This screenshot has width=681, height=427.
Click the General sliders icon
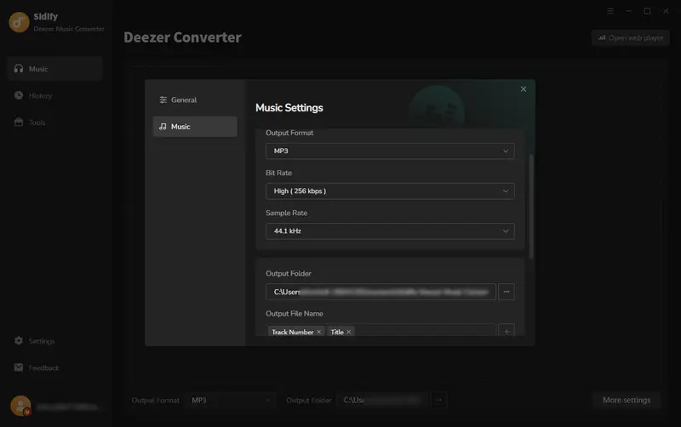coord(163,100)
